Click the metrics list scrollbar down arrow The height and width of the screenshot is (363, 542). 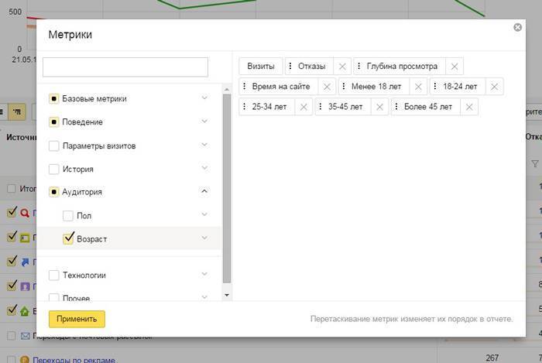(x=226, y=295)
